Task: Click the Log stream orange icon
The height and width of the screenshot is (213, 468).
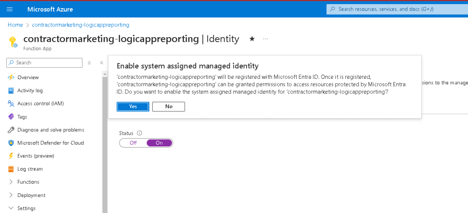Action: (x=11, y=169)
